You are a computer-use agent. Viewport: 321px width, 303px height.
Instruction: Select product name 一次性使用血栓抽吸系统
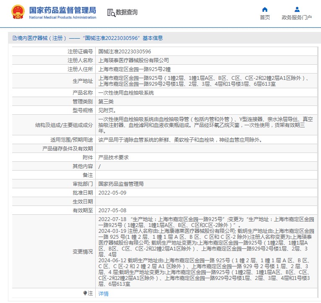pyautogui.click(x=126, y=92)
